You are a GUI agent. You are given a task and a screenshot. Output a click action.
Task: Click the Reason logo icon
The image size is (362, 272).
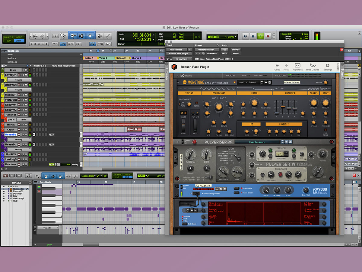click(x=174, y=67)
